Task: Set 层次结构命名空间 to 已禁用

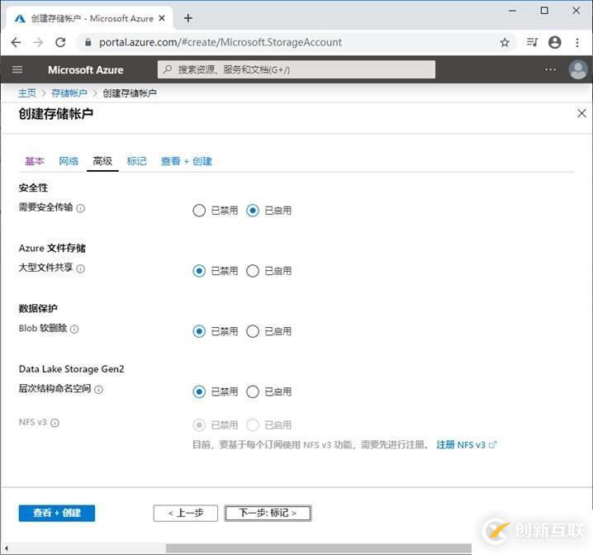Action: tap(199, 392)
